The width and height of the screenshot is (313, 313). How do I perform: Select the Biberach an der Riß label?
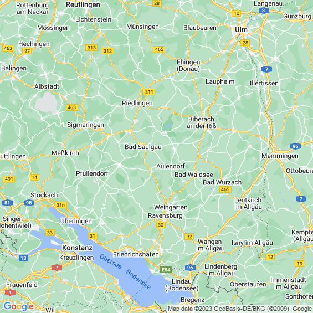tap(202, 122)
